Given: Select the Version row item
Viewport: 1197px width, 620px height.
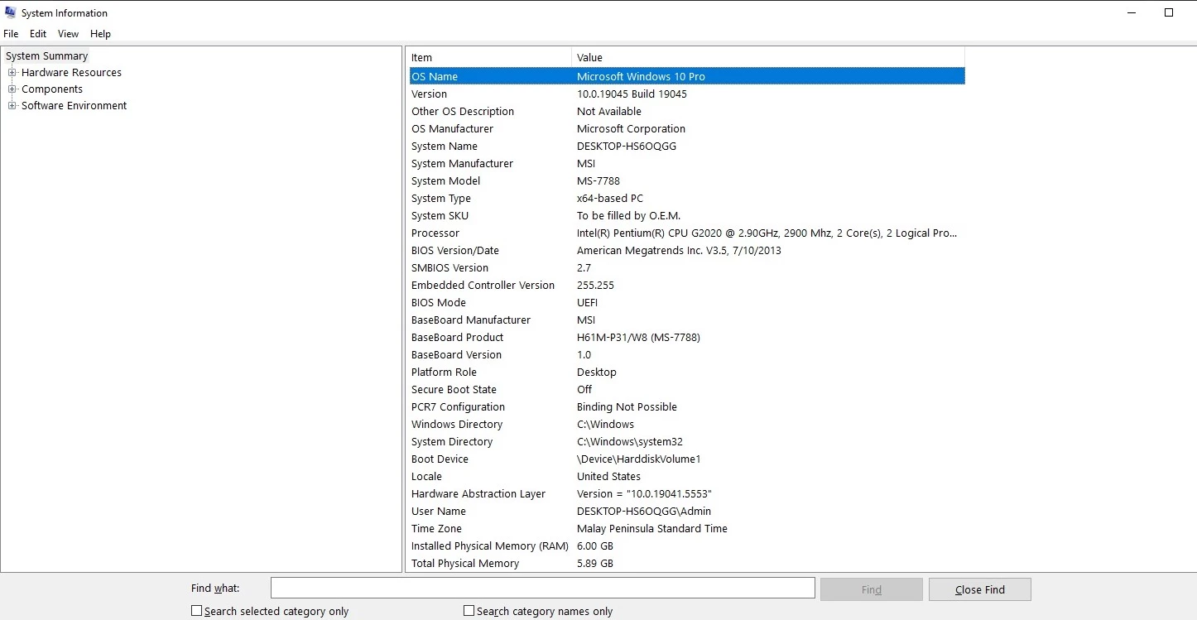Looking at the screenshot, I should click(686, 94).
